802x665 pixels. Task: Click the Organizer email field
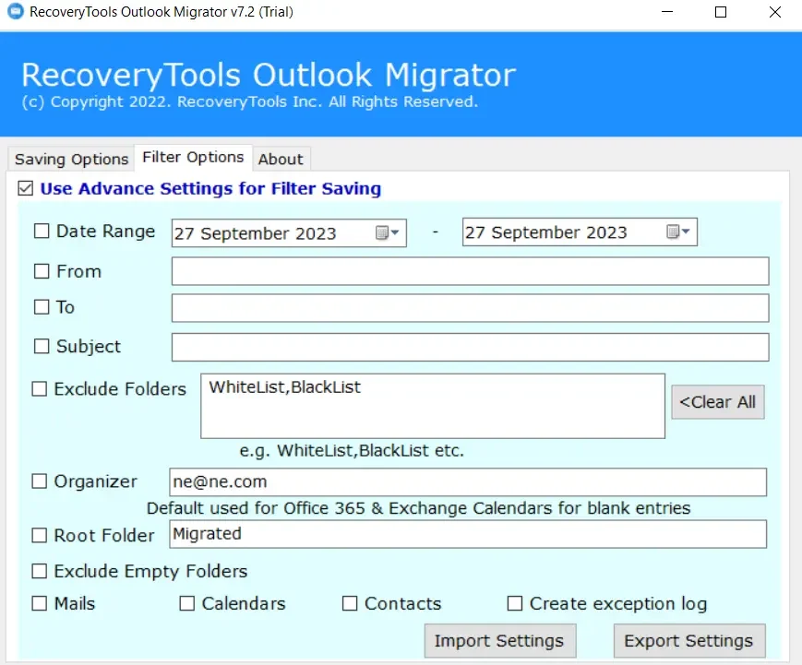[467, 481]
